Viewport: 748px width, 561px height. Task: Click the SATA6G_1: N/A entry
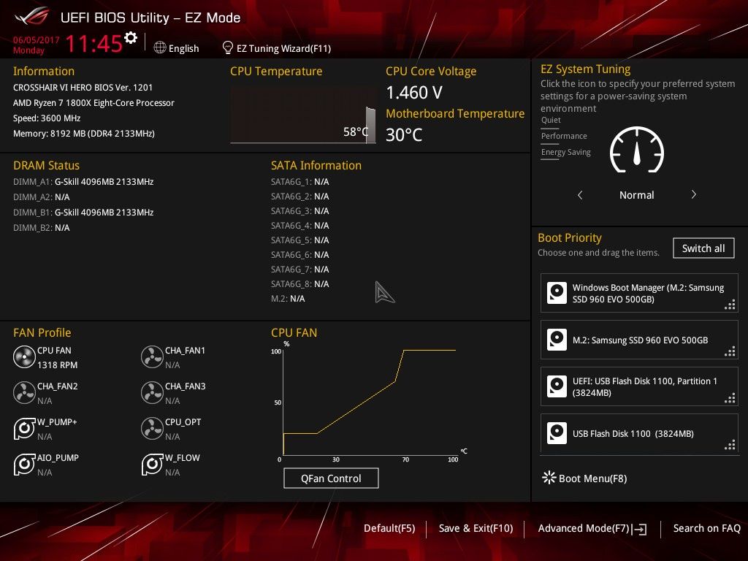click(x=300, y=182)
